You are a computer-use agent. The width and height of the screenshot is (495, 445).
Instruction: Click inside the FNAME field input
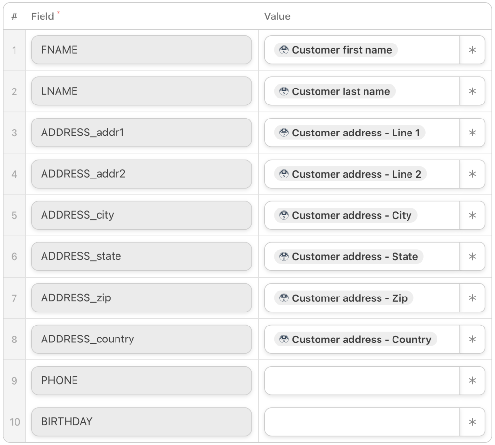tap(141, 50)
